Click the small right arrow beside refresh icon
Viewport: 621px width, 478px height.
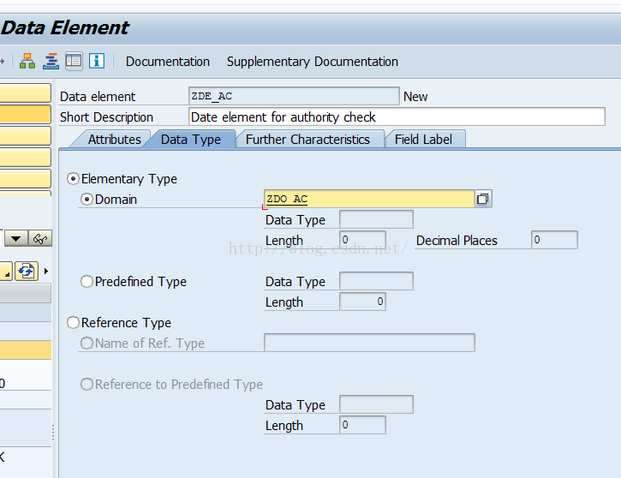pyautogui.click(x=46, y=272)
